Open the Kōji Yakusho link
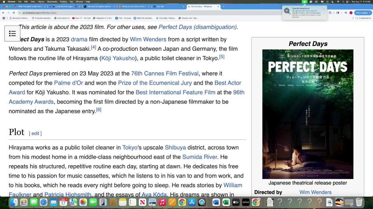Screen dimensions: 373x209 click(118, 58)
